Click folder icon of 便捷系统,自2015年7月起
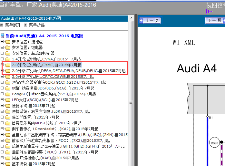This screenshot has width=225, height=166. (8, 106)
